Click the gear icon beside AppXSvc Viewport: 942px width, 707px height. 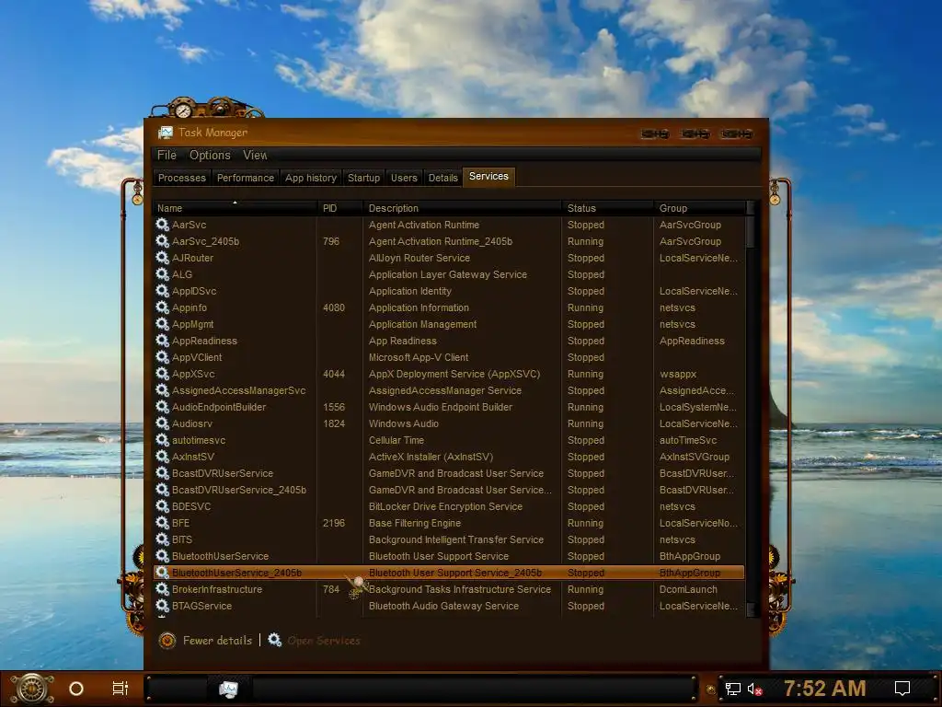(x=162, y=374)
